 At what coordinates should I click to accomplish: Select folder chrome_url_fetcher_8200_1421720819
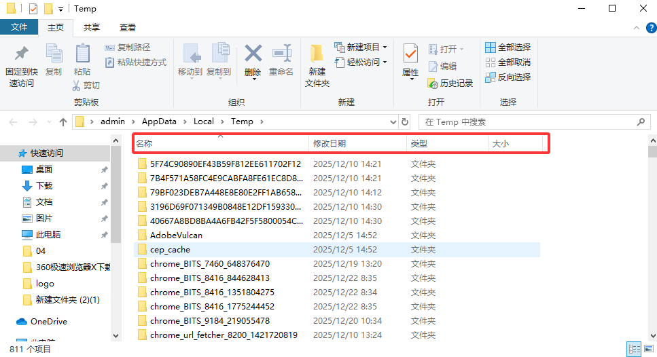point(337,335)
